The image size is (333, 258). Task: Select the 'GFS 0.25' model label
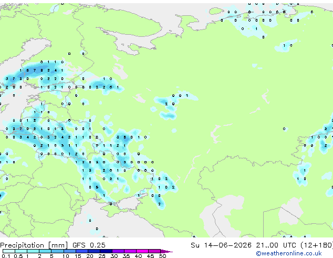(x=89, y=245)
